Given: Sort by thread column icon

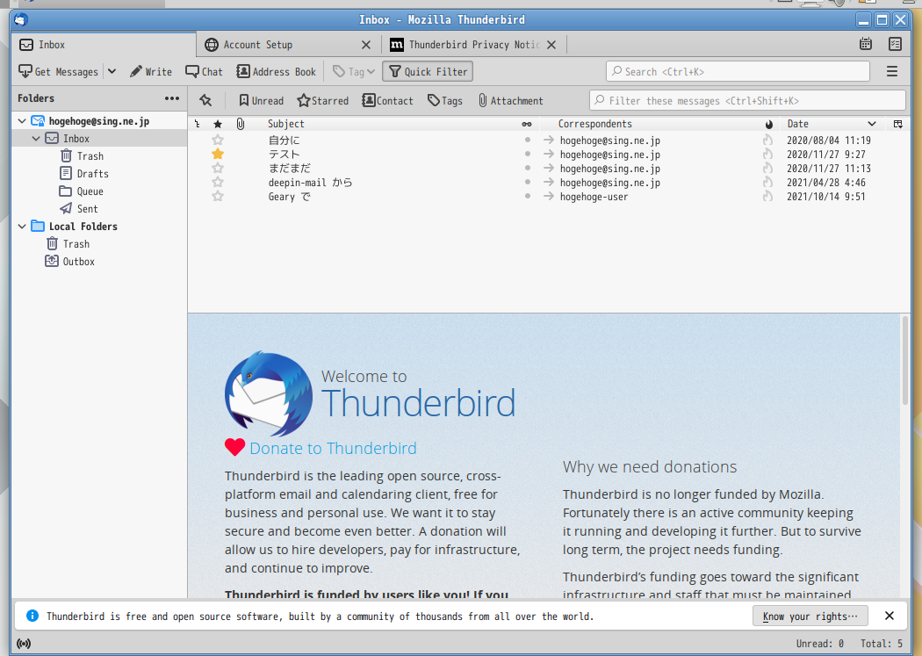Looking at the screenshot, I should point(197,124).
